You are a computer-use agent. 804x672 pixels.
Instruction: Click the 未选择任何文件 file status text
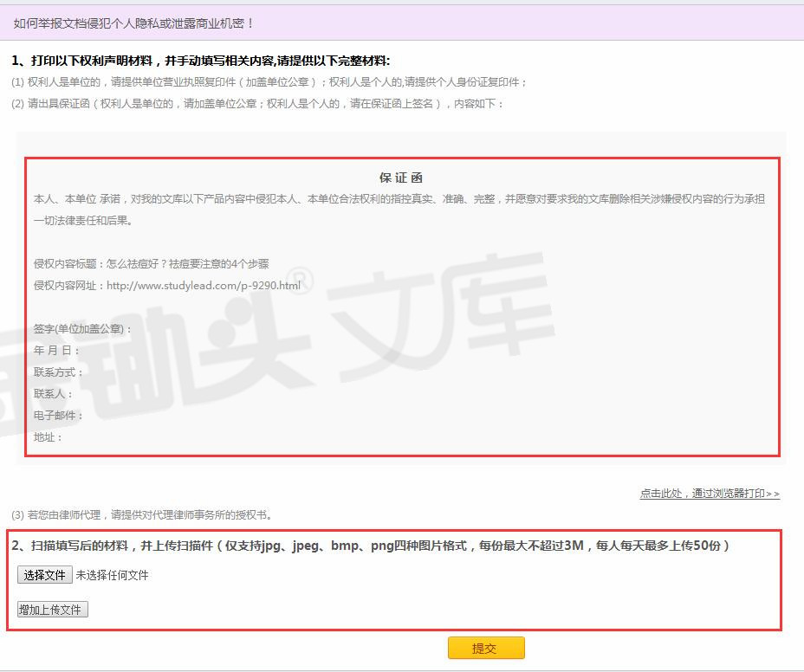point(113,575)
